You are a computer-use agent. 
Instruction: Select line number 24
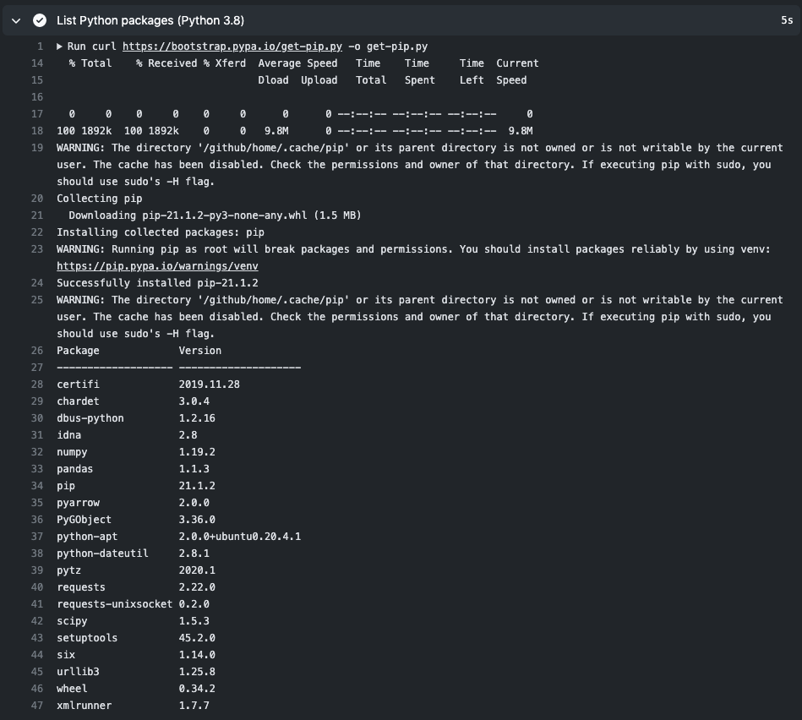[37, 283]
